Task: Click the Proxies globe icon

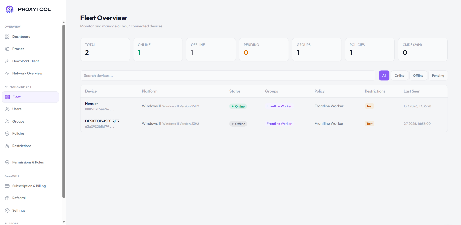Action: pos(7,49)
